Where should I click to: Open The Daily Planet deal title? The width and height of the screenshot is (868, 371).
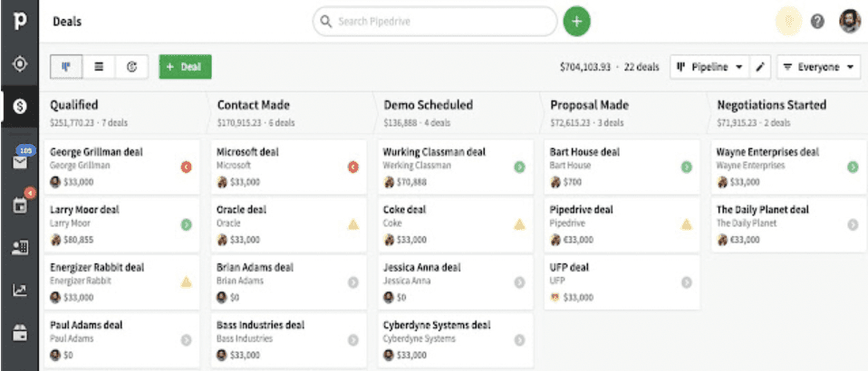click(x=763, y=210)
